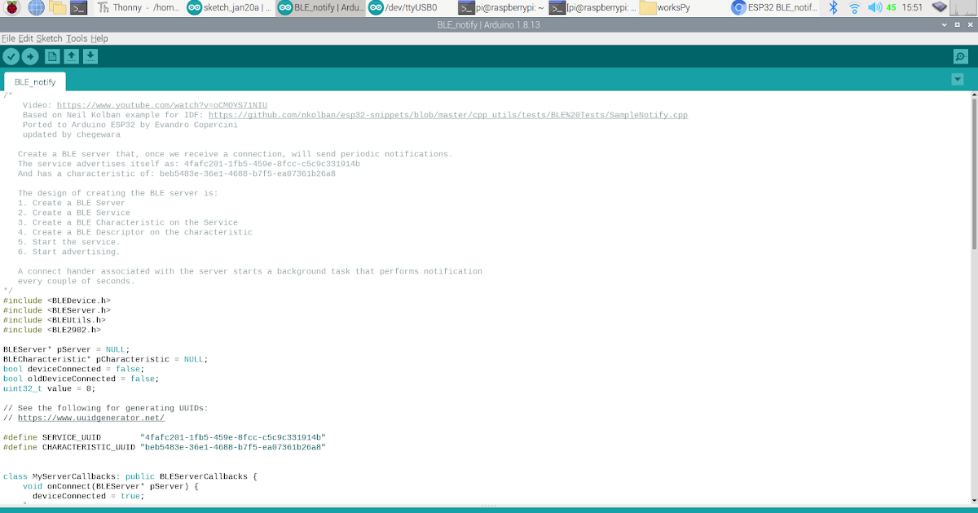Upload the sketch using the arrow icon

point(30,56)
